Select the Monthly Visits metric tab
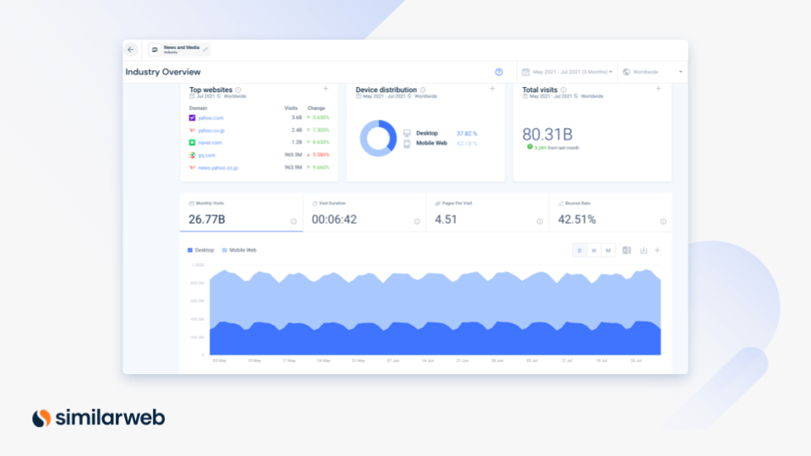 click(x=241, y=213)
